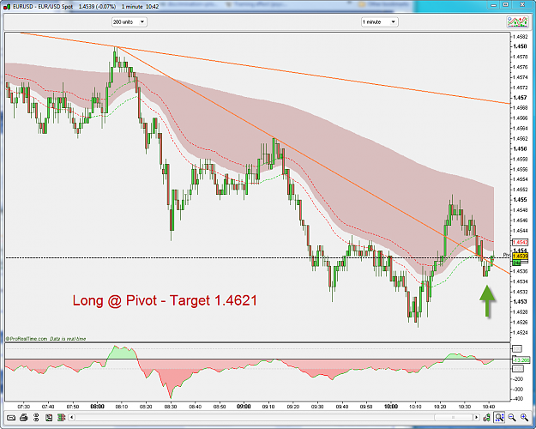
Task: Click the 09:00 time axis label
Action: coord(244,407)
